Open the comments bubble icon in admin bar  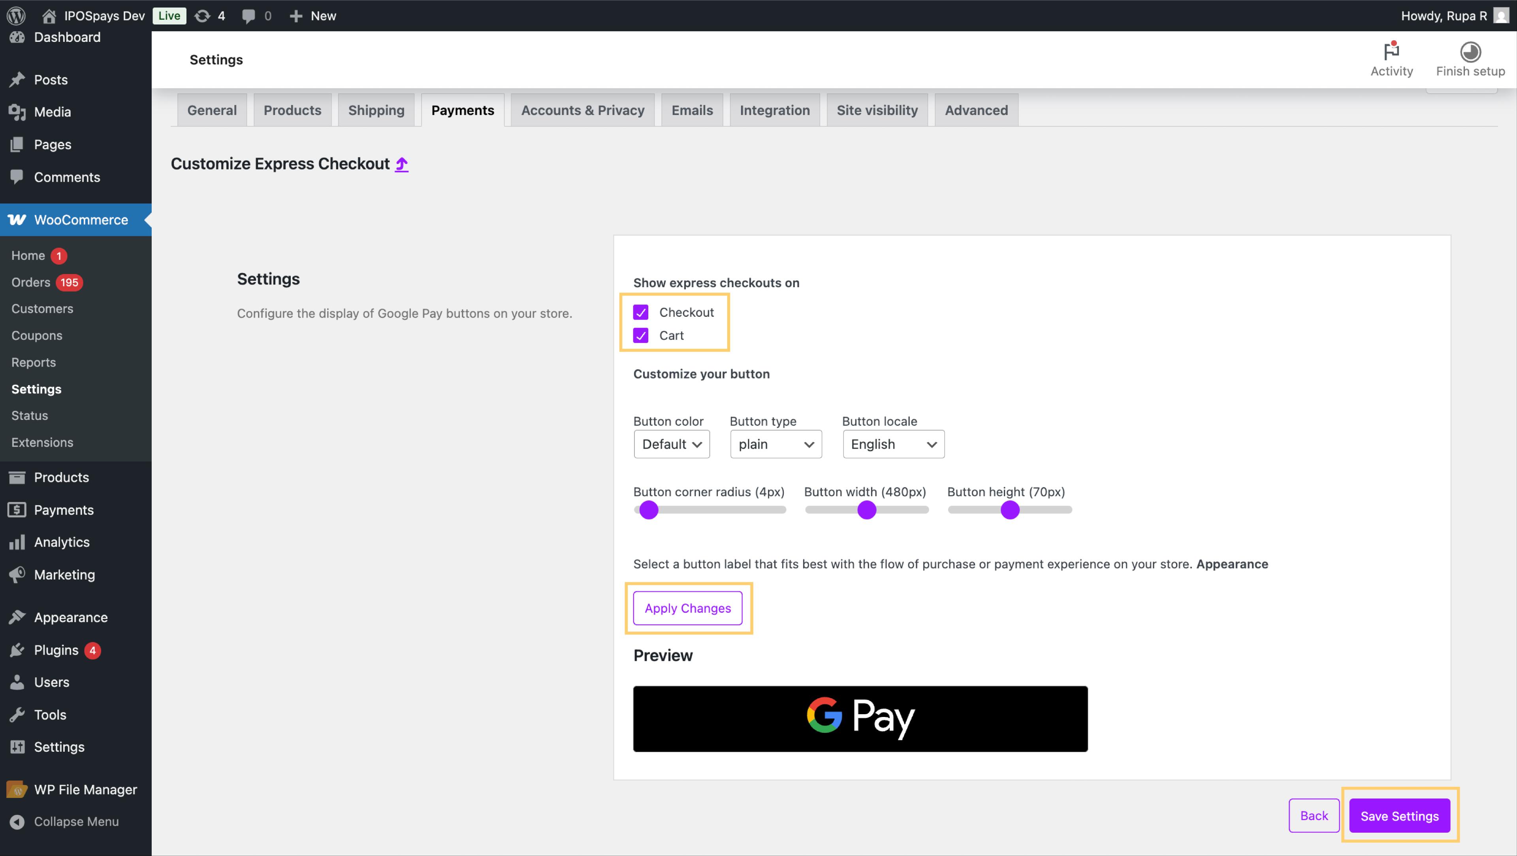(248, 17)
